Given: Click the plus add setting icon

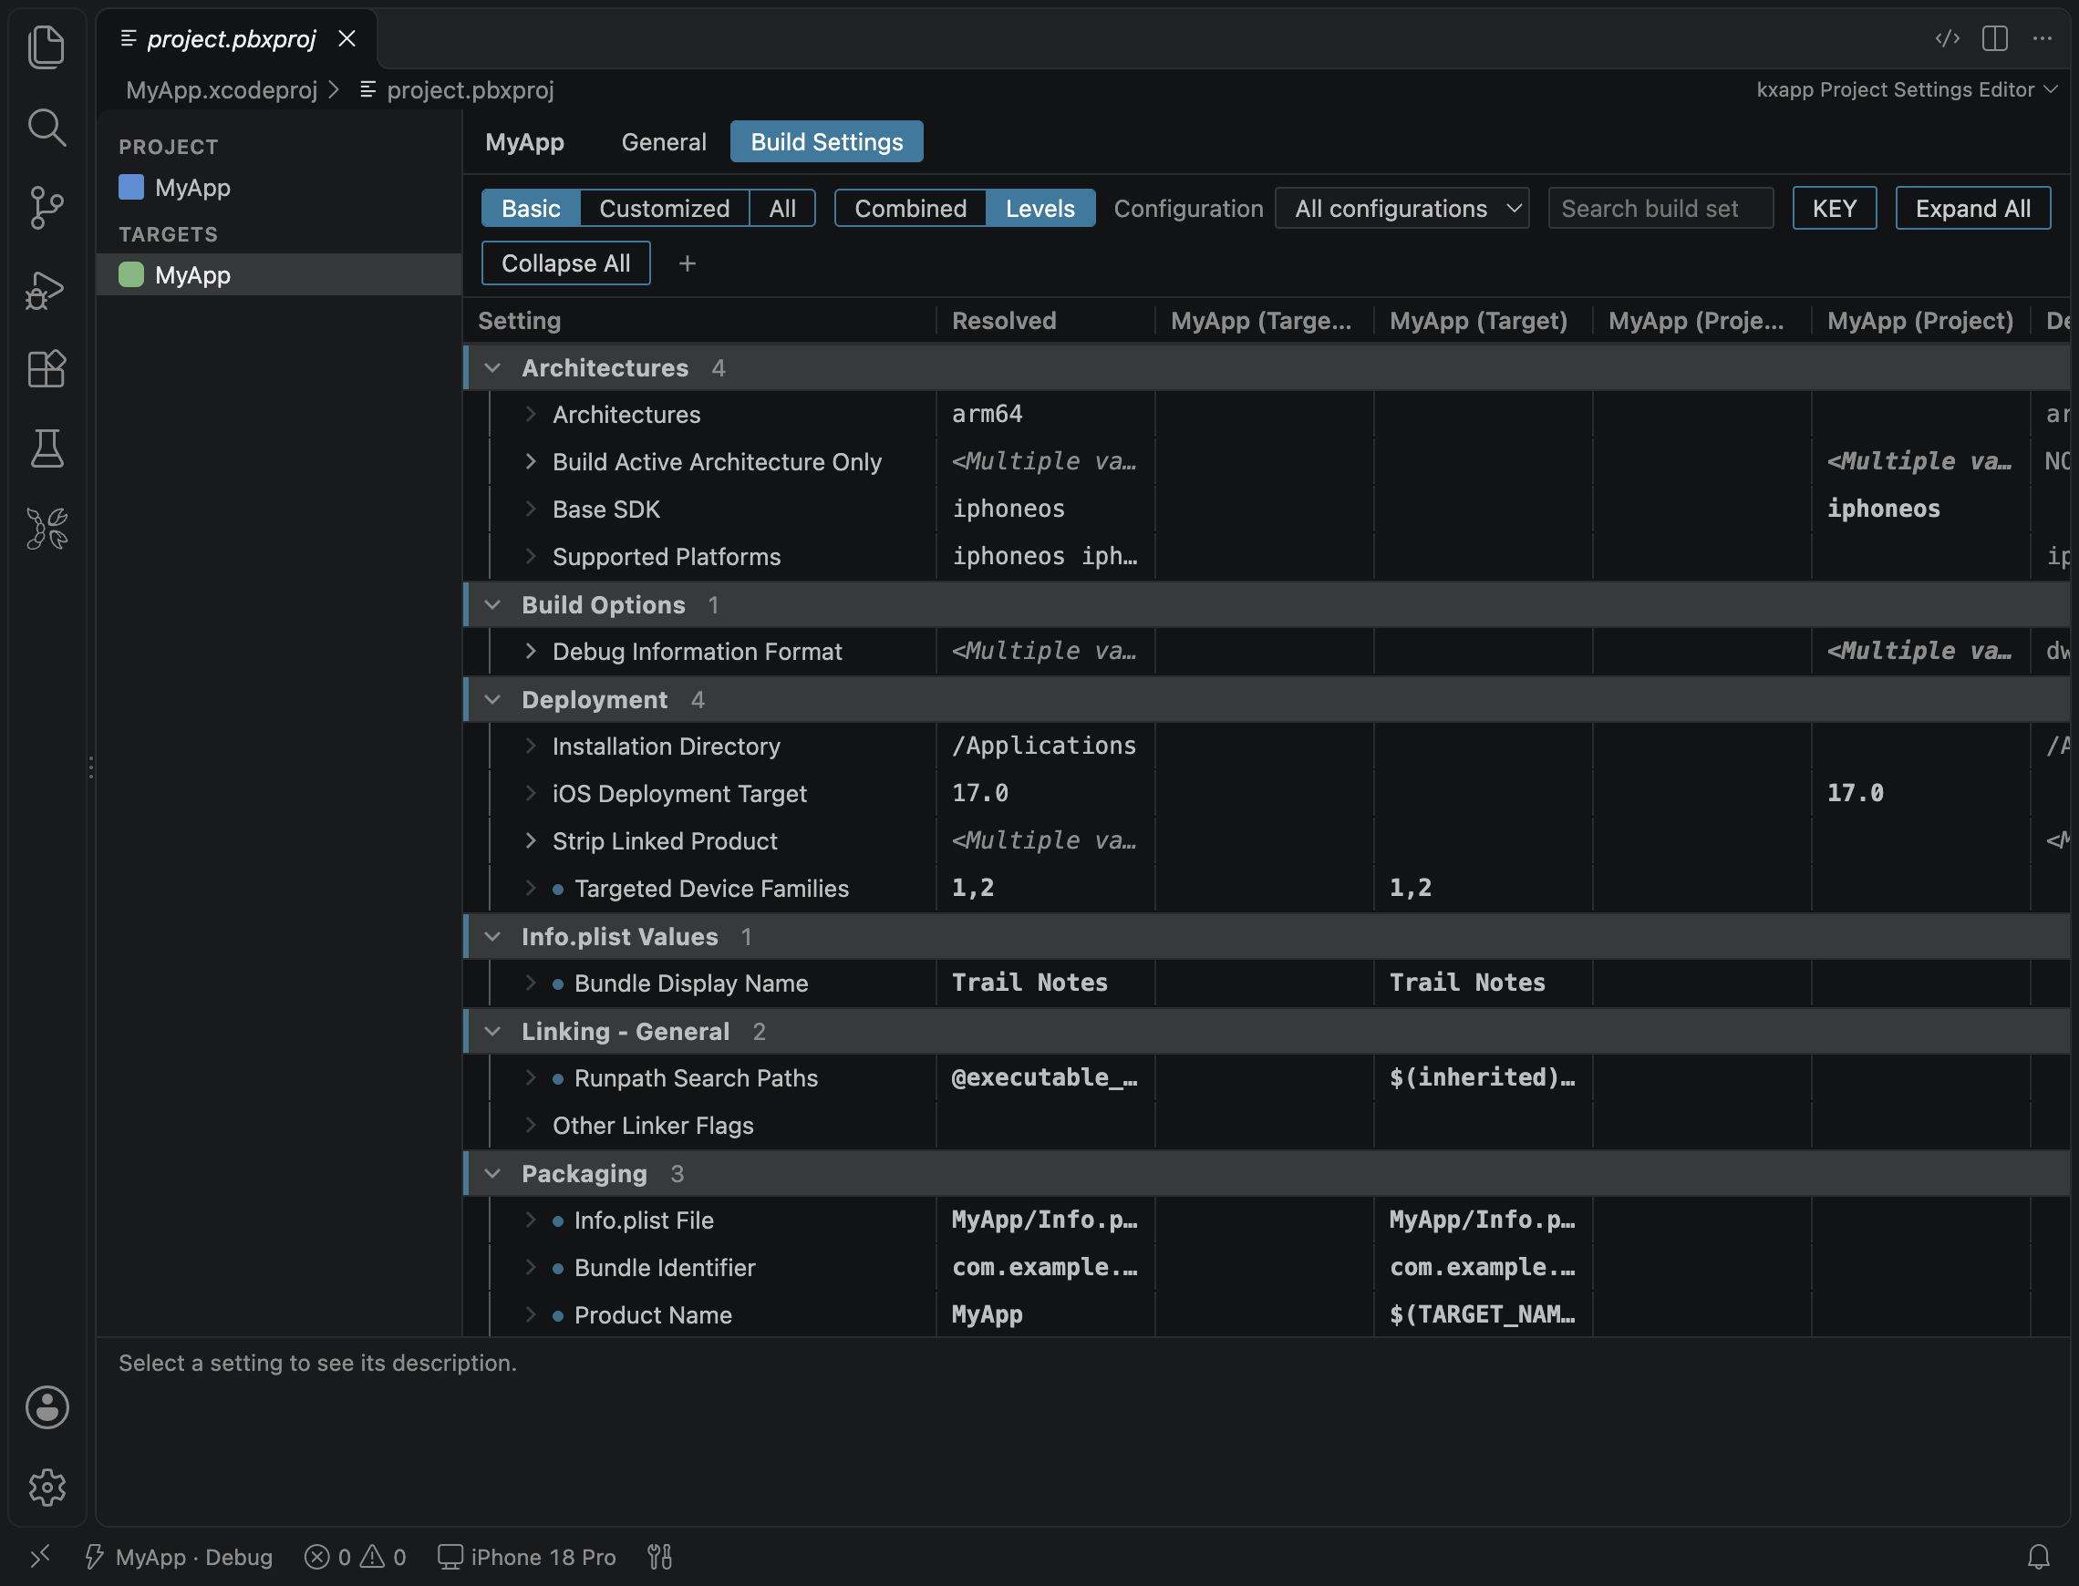Looking at the screenshot, I should click(687, 263).
